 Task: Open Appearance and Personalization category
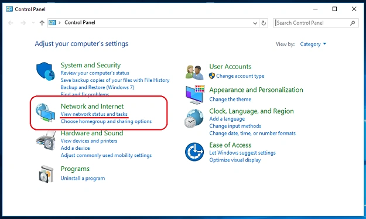(x=256, y=90)
